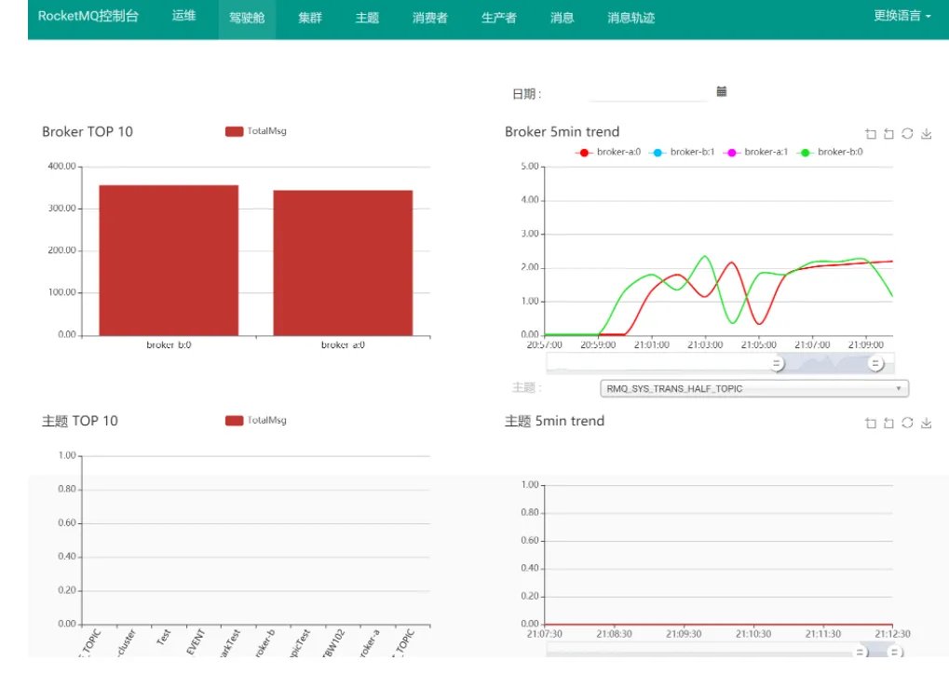The height and width of the screenshot is (674, 949).
Task: Click zoom area icon in Broker 5min trend
Action: click(x=871, y=134)
